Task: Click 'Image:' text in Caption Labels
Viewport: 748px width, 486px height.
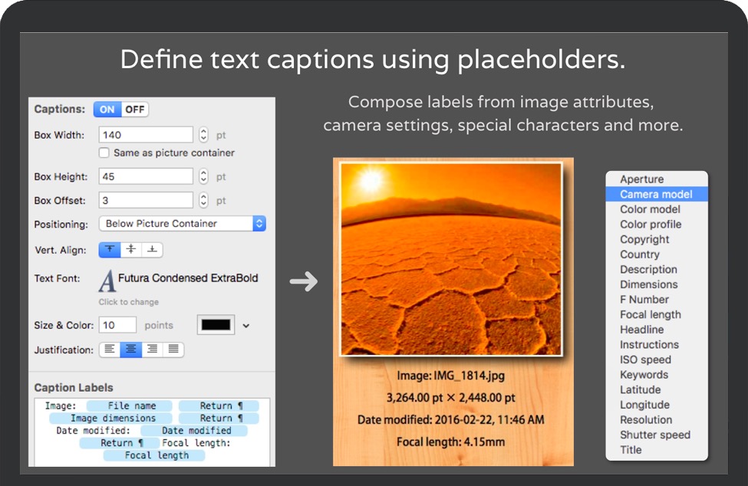Action: 61,406
